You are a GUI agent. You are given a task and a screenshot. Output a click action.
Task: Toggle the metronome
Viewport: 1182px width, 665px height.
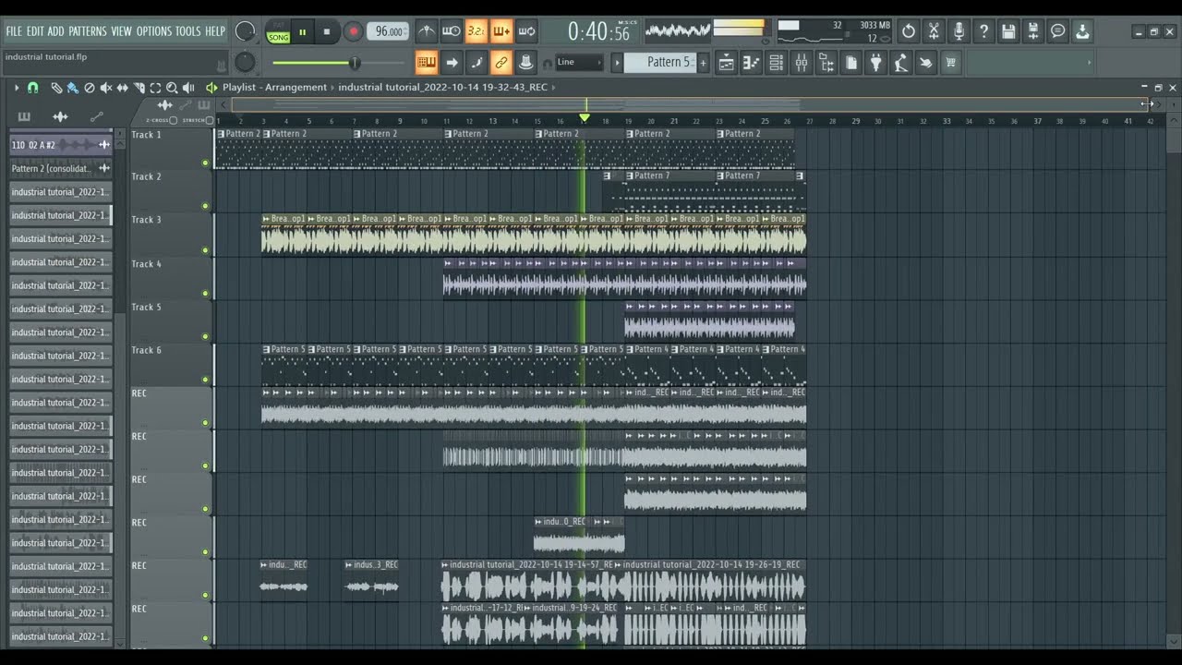coord(427,31)
